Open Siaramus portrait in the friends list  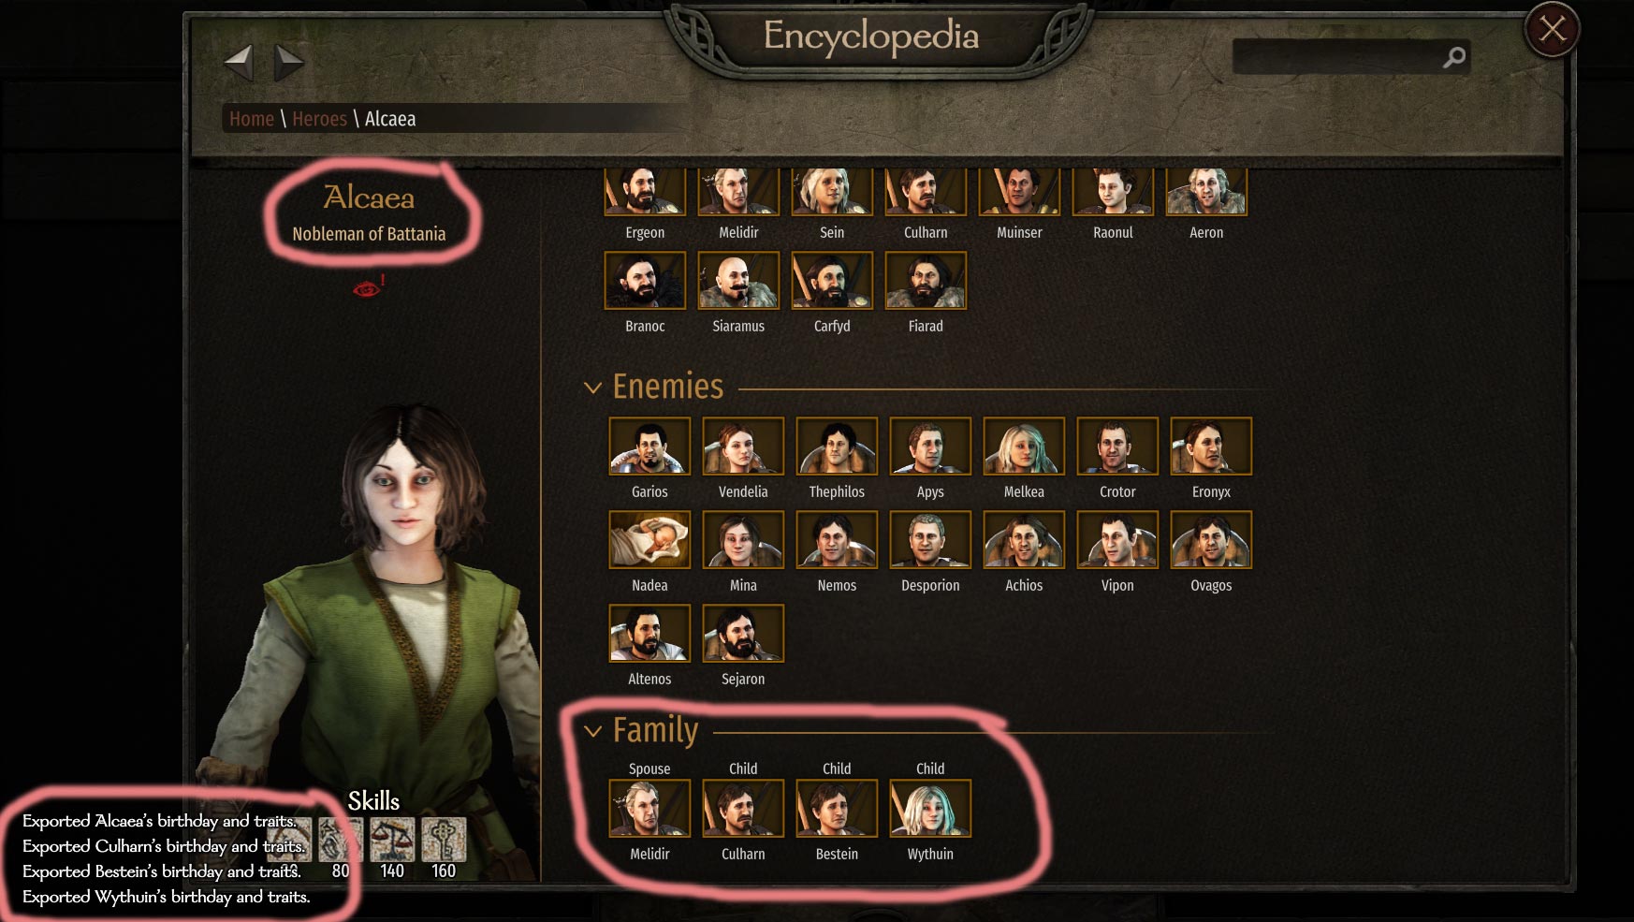click(x=738, y=281)
